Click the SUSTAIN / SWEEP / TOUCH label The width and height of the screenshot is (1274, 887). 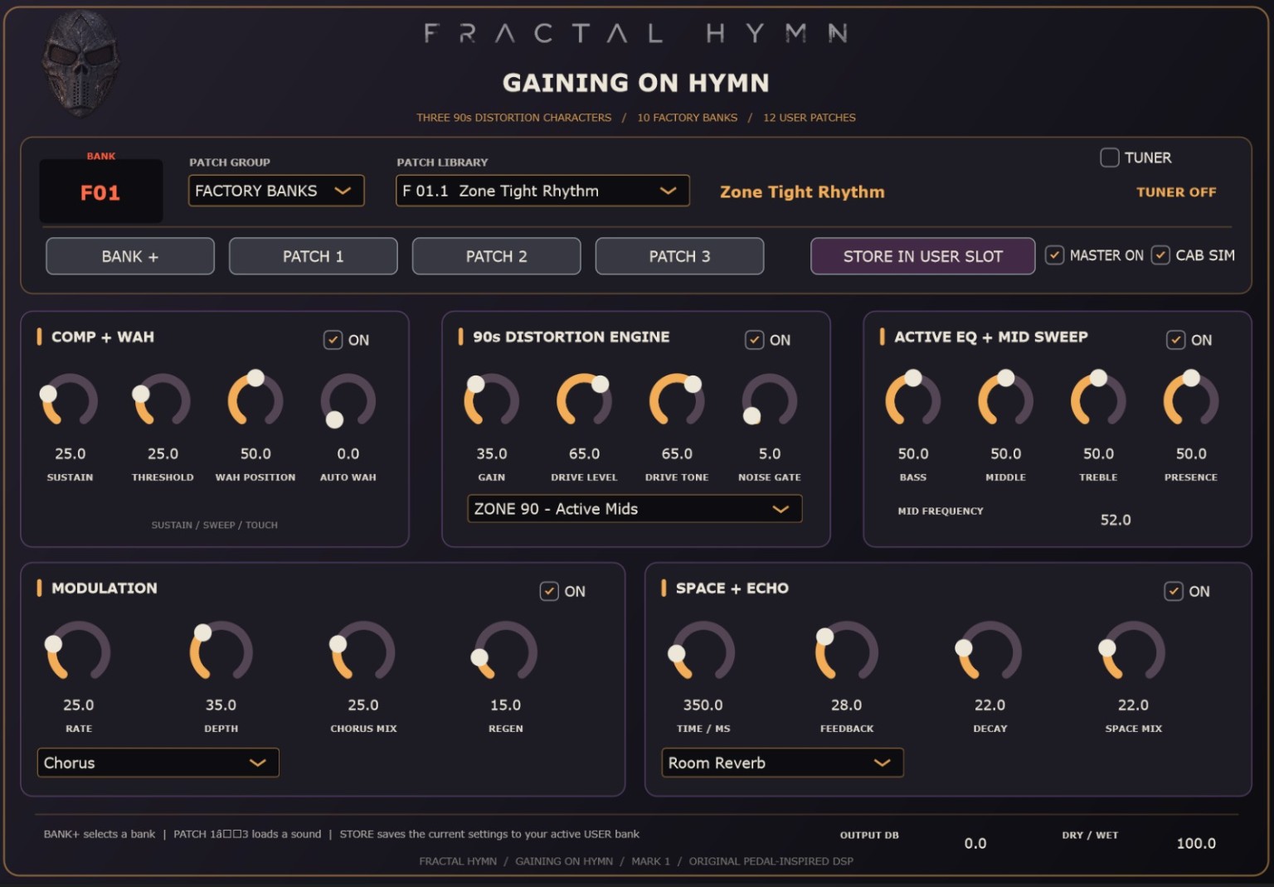coord(214,525)
